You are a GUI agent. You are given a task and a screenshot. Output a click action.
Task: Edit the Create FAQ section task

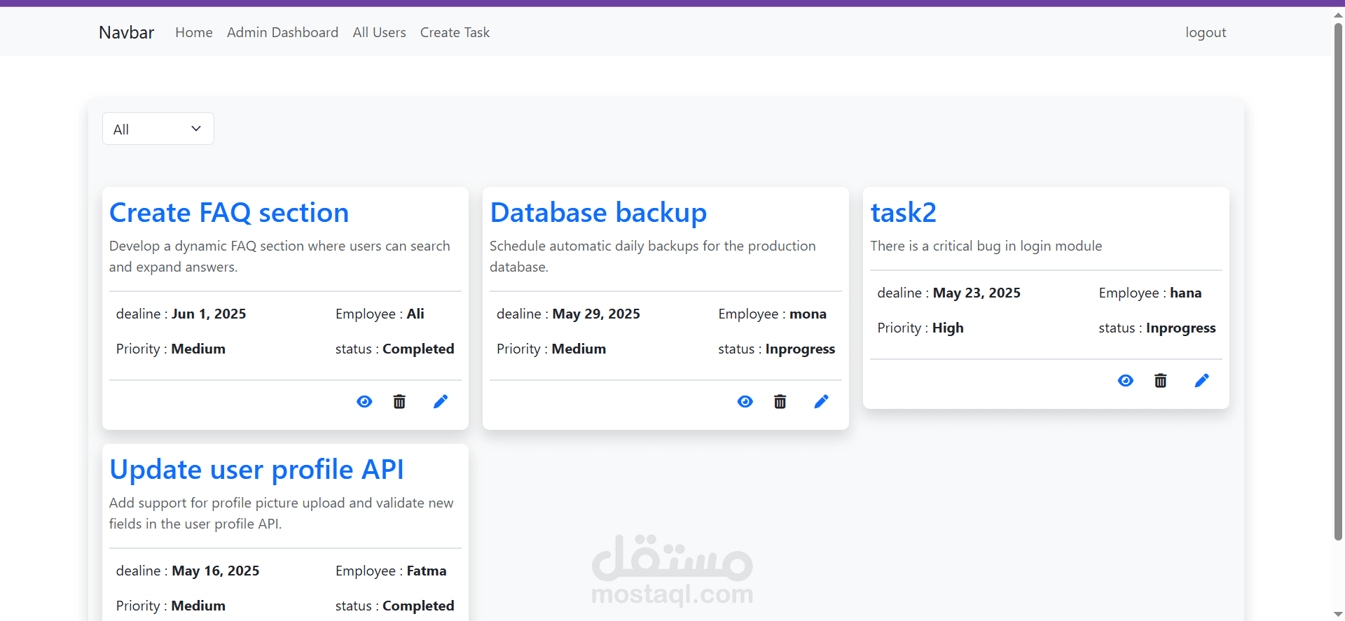click(x=441, y=401)
